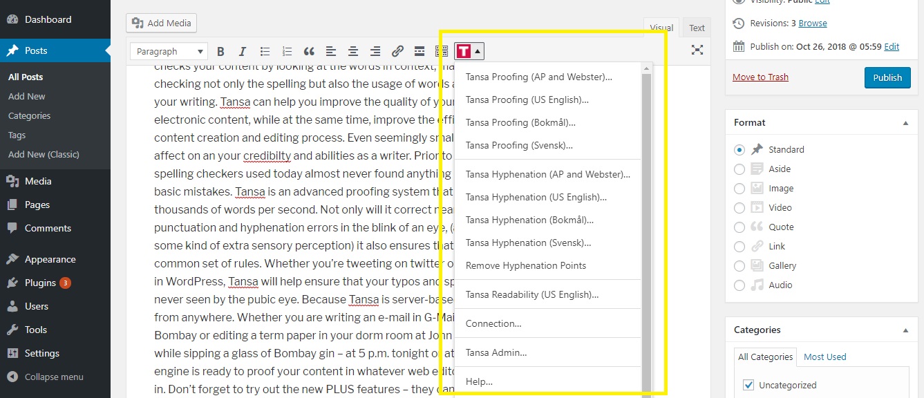
Task: Choose Tansa Readability (US English)
Action: pyautogui.click(x=549, y=294)
